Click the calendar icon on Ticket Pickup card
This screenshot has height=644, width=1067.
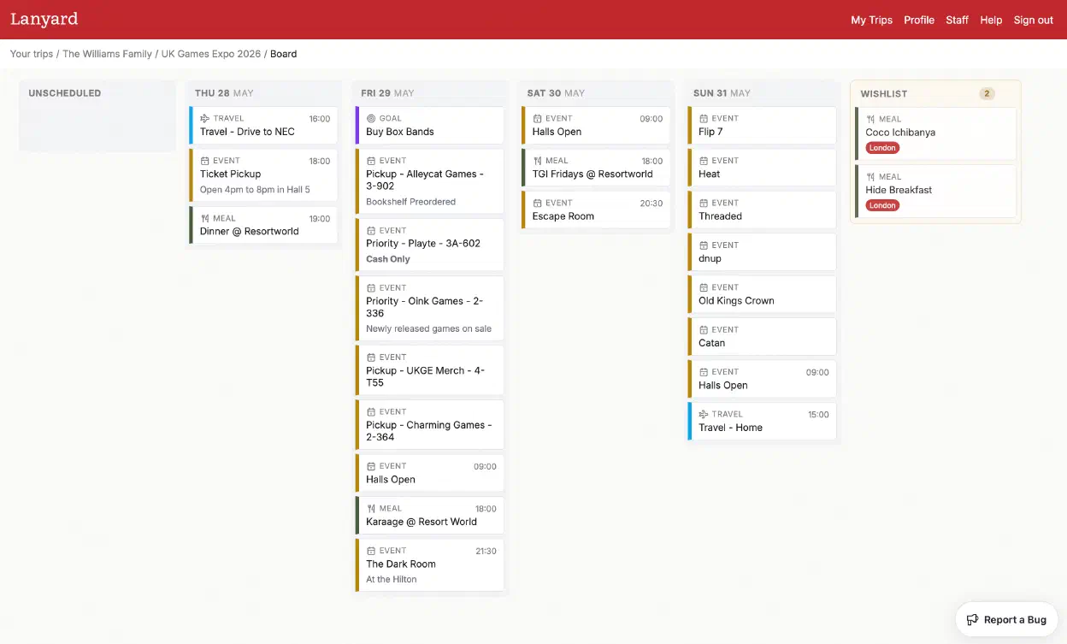pyautogui.click(x=204, y=161)
